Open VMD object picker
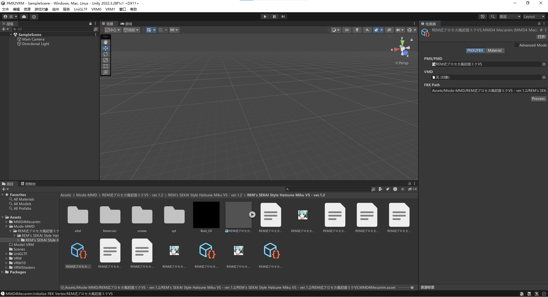Image resolution: width=548 pixels, height=297 pixels. (544, 77)
